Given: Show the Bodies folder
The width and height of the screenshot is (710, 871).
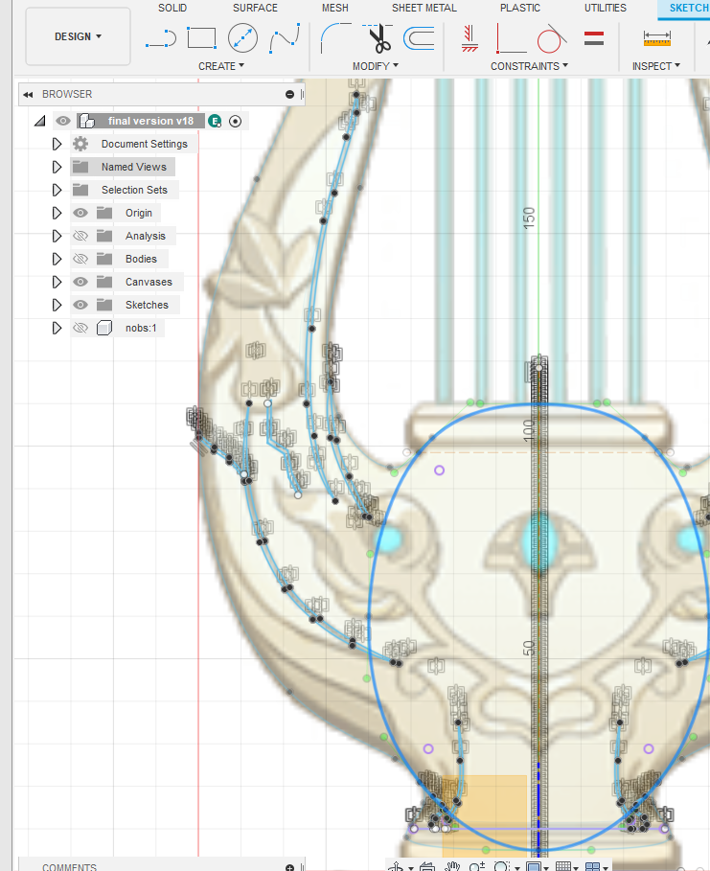Looking at the screenshot, I should click(x=80, y=259).
